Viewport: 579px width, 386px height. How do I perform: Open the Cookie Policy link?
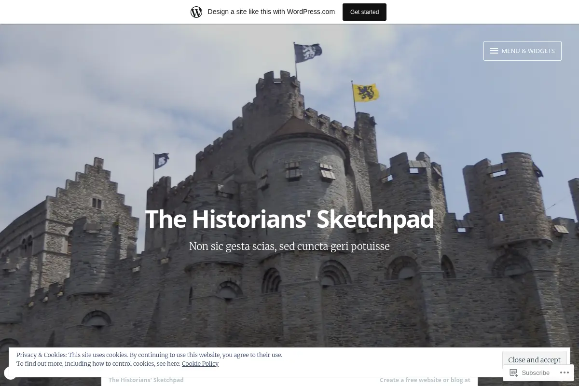200,364
